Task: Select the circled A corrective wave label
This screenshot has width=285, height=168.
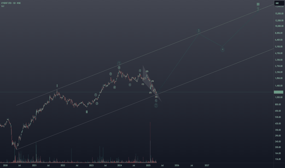Action: (130, 85)
